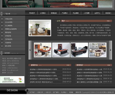
Task: Expand the 会议桌系列 sidebar category
Action: point(13,29)
